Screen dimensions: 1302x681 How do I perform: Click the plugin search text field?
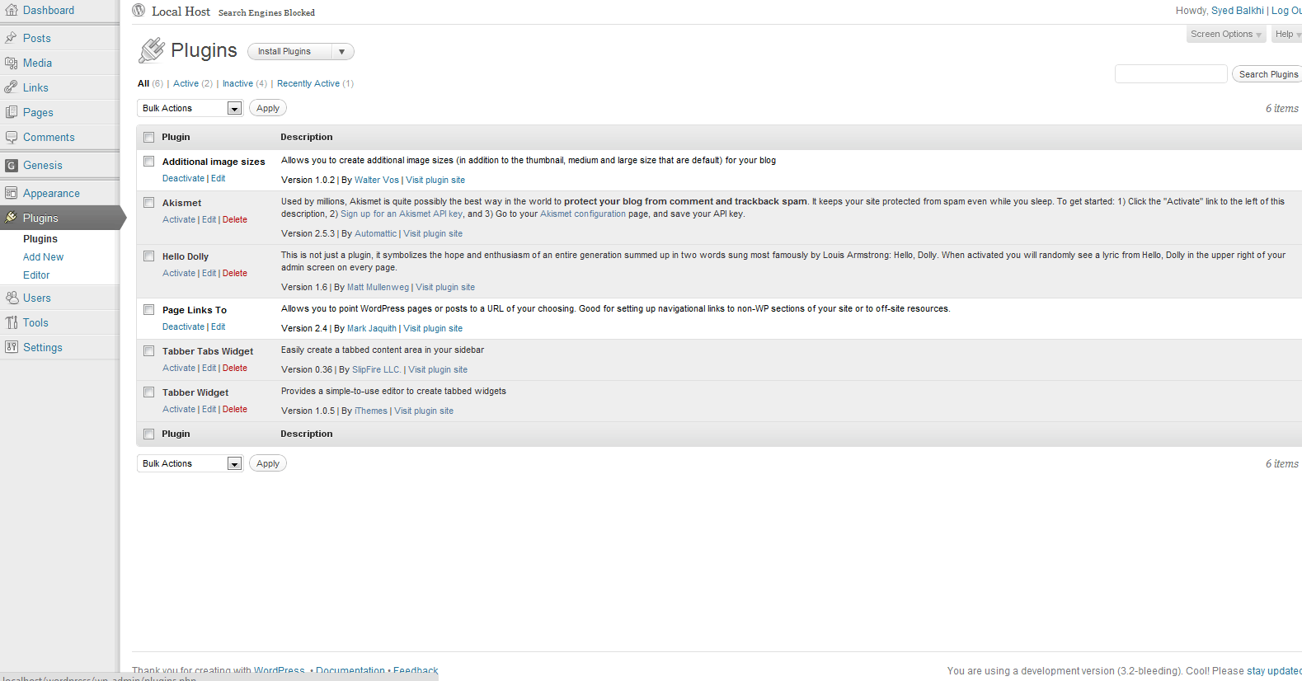(x=1170, y=74)
